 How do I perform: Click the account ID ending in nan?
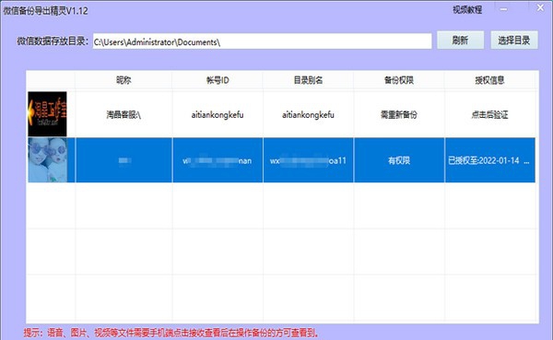coord(218,160)
